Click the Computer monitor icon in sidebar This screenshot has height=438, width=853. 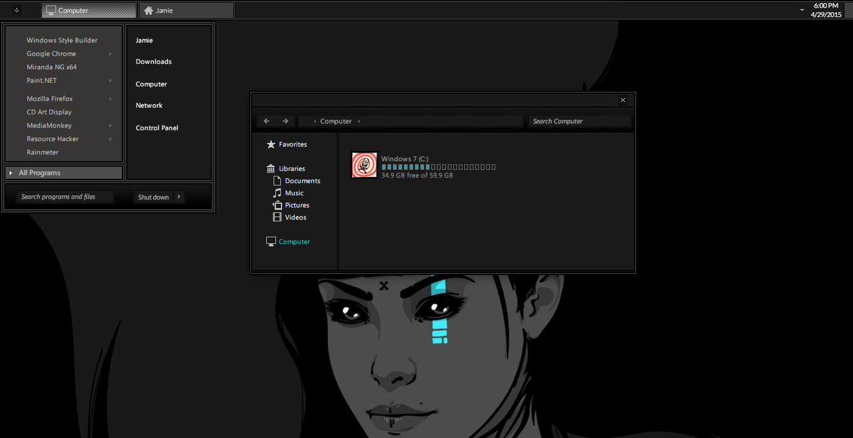(271, 242)
